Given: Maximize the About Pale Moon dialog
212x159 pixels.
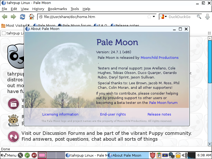Looking at the screenshot, I should coord(180,29).
